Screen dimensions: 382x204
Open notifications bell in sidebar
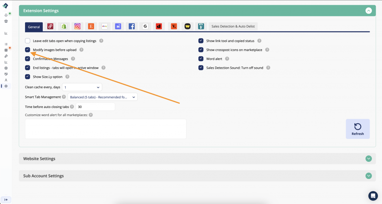pyautogui.click(x=6, y=15)
